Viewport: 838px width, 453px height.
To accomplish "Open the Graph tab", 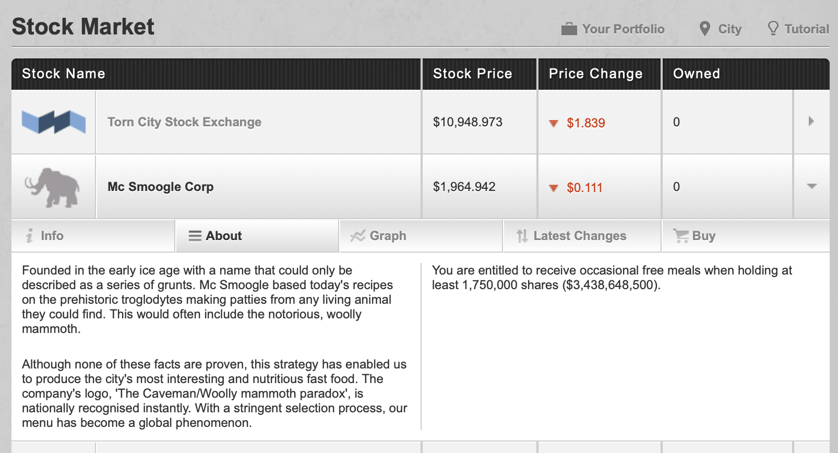I will (x=388, y=236).
